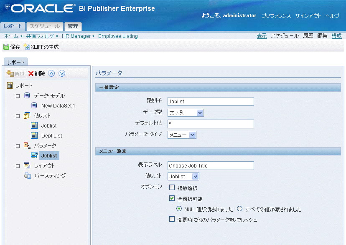
Task: Open the 表示 view link
Action: point(262,36)
